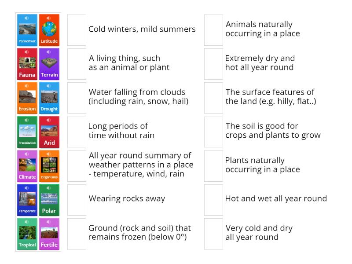Click the Latitude globe tile
The width and height of the screenshot is (352, 264).
[x=49, y=29]
